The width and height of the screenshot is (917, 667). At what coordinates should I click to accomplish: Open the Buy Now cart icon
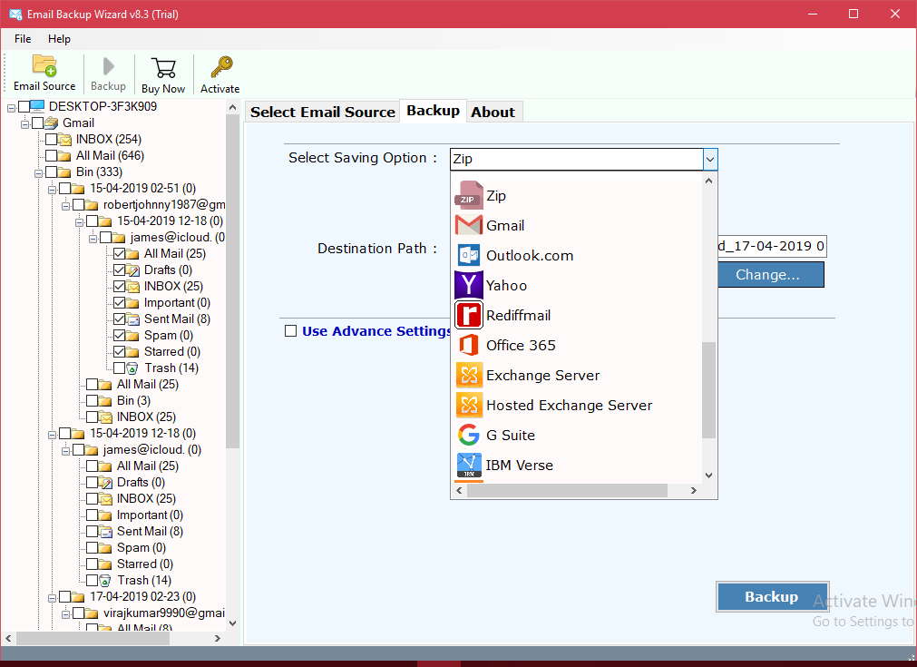tap(163, 68)
